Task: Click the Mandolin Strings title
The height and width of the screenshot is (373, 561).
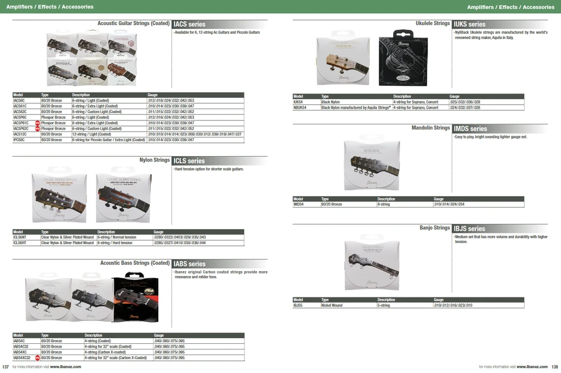Action: pyautogui.click(x=431, y=128)
